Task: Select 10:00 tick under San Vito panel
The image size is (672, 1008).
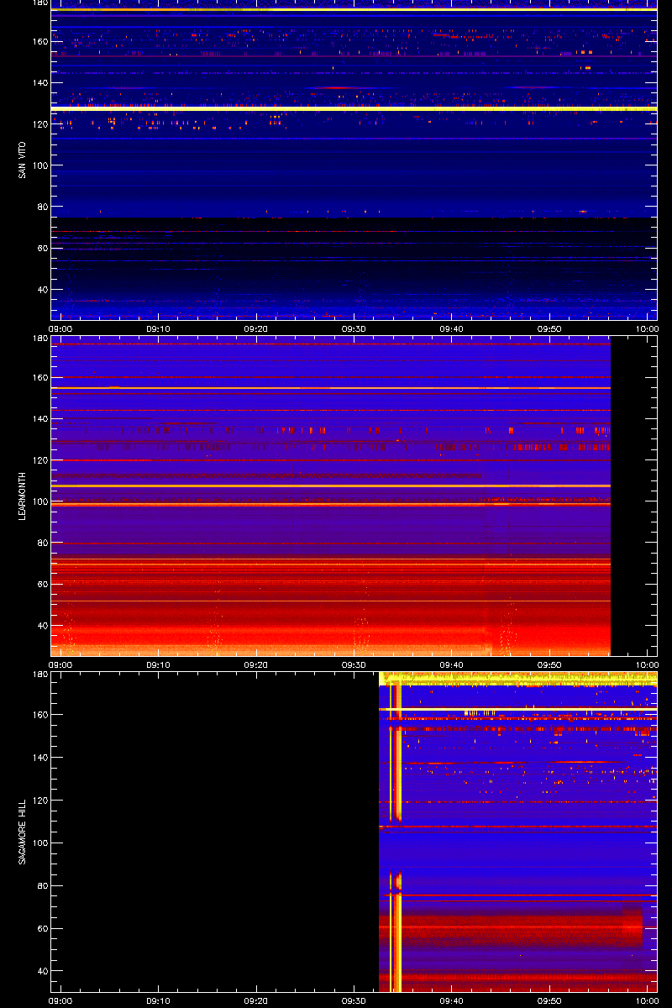Action: pyautogui.click(x=647, y=328)
